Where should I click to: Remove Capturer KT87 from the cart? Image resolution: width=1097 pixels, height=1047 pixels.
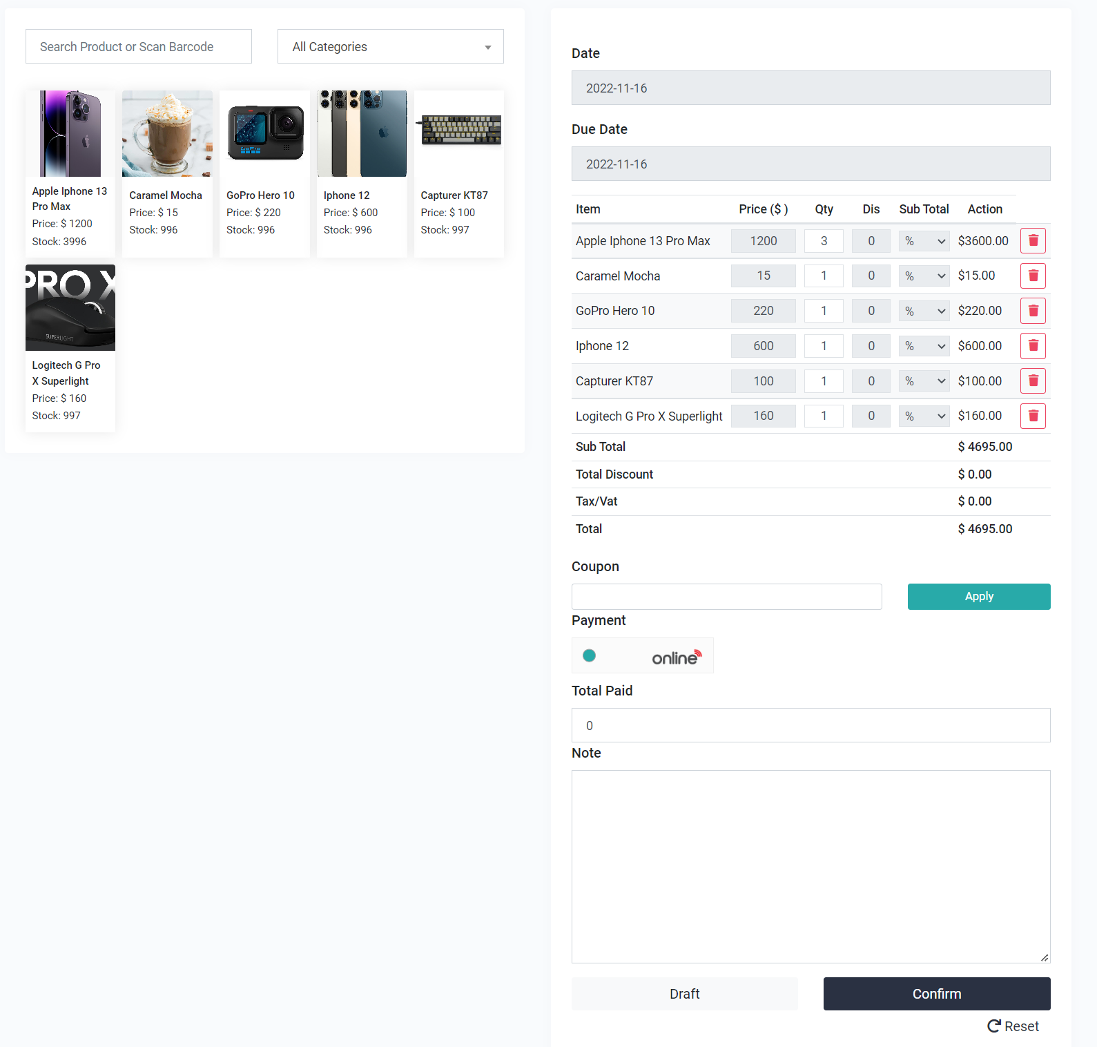click(1033, 381)
